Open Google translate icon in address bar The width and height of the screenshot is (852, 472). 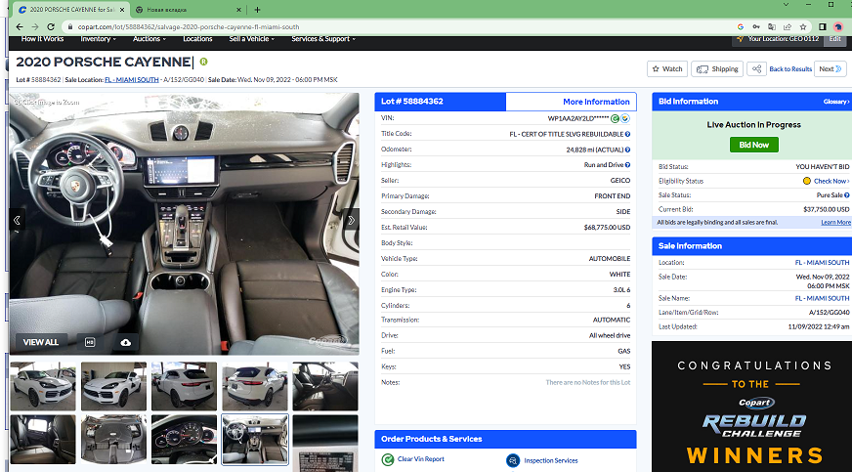tap(772, 26)
